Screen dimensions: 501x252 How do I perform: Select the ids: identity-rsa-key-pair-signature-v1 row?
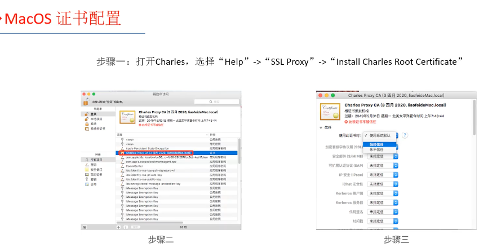click(177, 170)
